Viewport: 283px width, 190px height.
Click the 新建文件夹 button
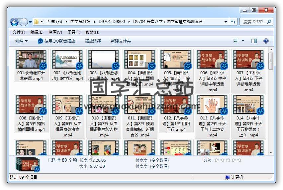[x=121, y=41]
